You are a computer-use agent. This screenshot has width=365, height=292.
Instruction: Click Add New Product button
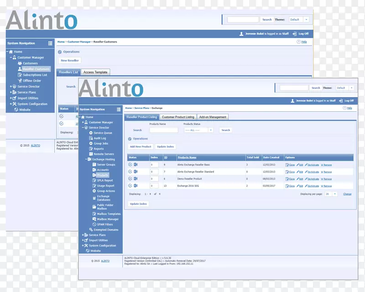pos(141,147)
